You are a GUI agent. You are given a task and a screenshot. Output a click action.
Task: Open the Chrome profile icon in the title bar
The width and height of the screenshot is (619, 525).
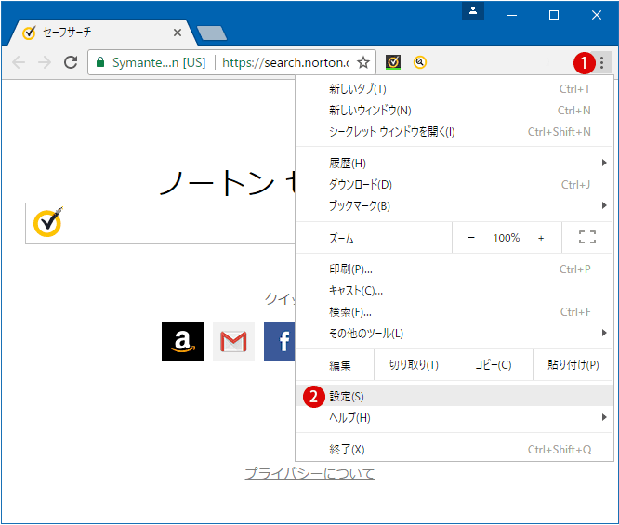[x=475, y=12]
